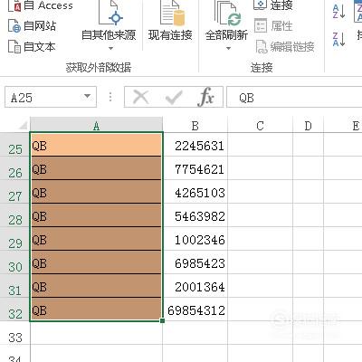Open Connections (连接) button in ribbon
The width and height of the screenshot is (362, 362).
point(273,5)
